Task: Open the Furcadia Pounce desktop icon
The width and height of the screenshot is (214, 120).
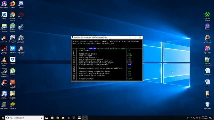Action: [207, 16]
